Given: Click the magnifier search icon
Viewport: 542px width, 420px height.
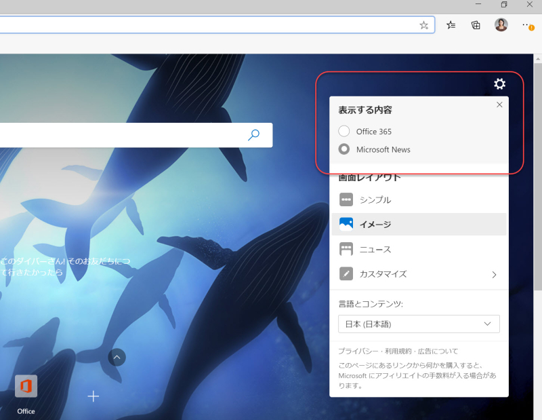Looking at the screenshot, I should click(x=253, y=135).
